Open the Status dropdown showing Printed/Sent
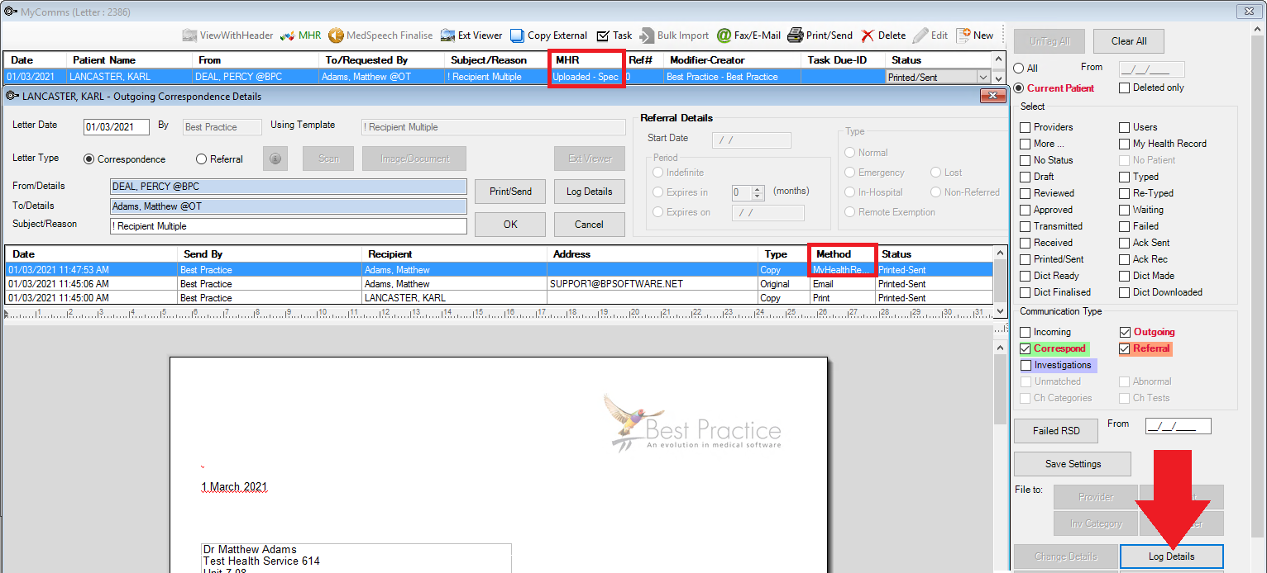The height and width of the screenshot is (573, 1267). tap(983, 77)
